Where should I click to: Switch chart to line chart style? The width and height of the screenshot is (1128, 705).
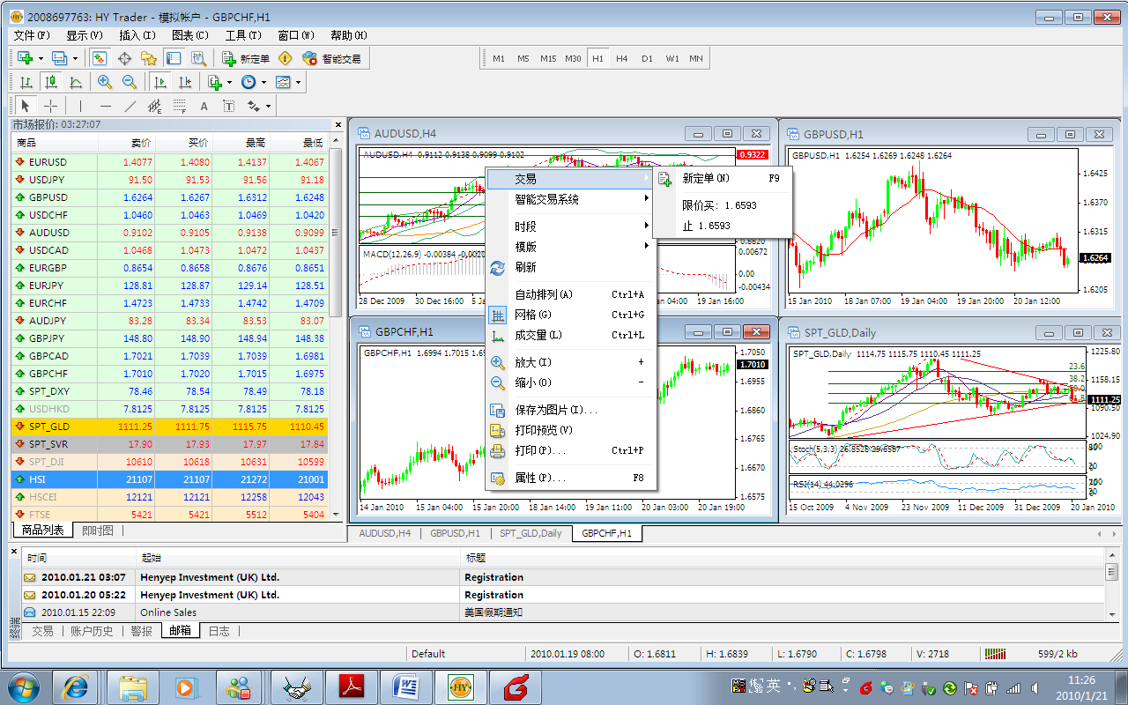(x=76, y=82)
